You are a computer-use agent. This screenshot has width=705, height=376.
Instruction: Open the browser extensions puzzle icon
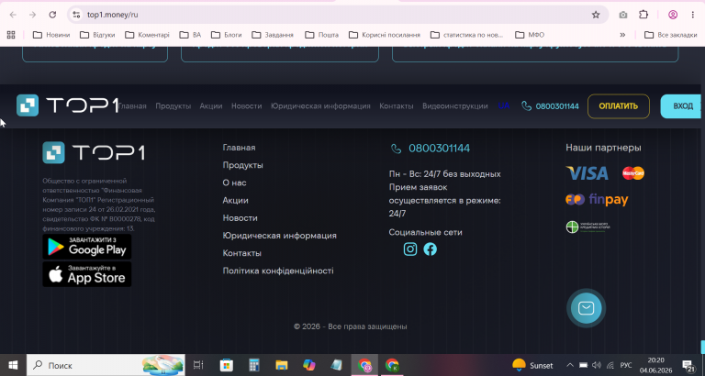coord(643,15)
